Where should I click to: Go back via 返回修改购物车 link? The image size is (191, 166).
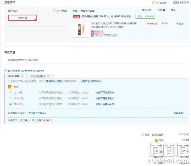(x=181, y=3)
